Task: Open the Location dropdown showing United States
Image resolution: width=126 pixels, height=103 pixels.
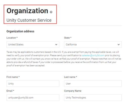Action: 33,44
